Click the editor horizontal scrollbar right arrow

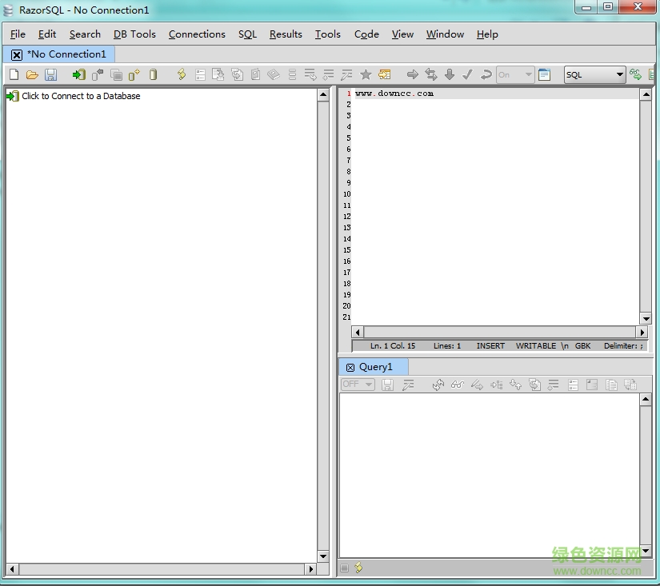(x=642, y=332)
